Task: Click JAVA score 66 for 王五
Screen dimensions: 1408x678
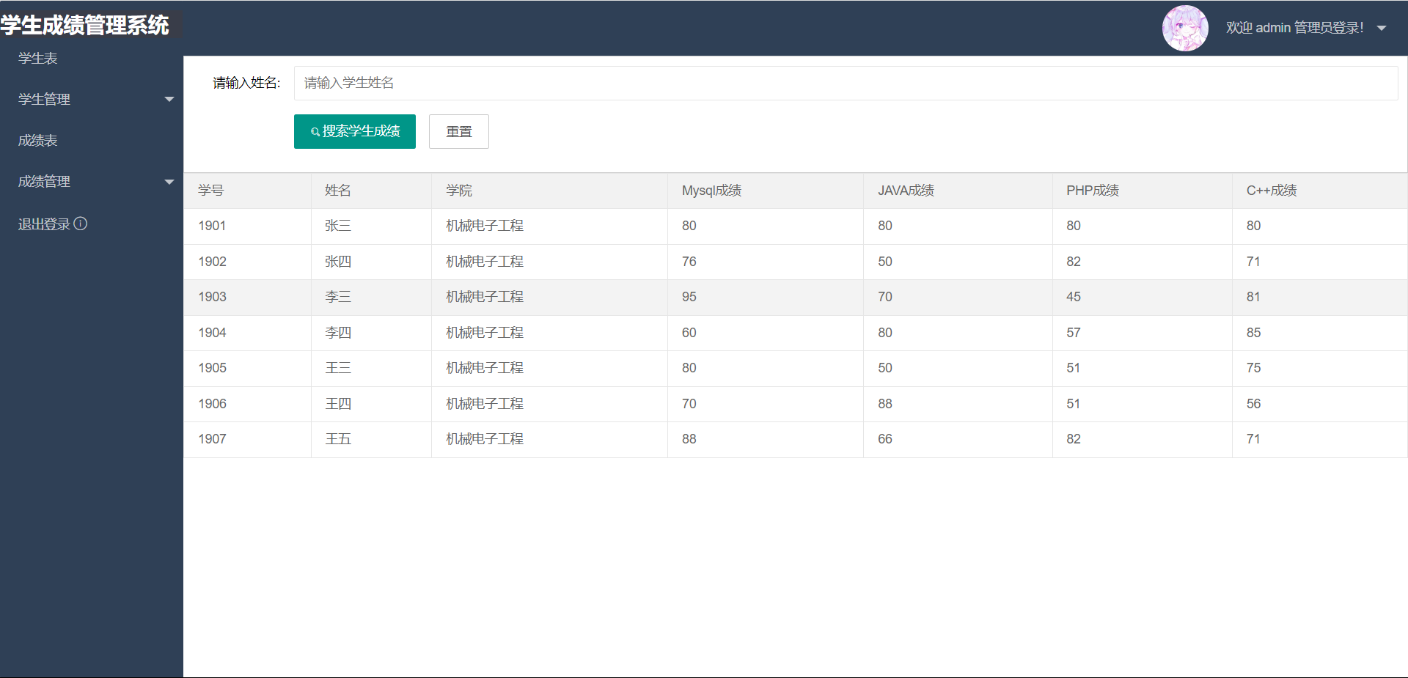Action: point(885,439)
